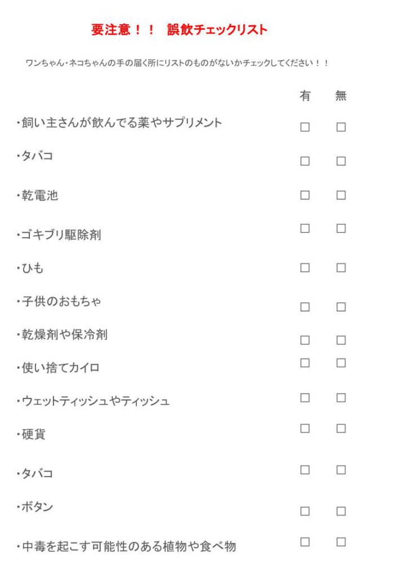Screen dimensions: 408x577
Task: Click the 無 column header
Action: 341,96
